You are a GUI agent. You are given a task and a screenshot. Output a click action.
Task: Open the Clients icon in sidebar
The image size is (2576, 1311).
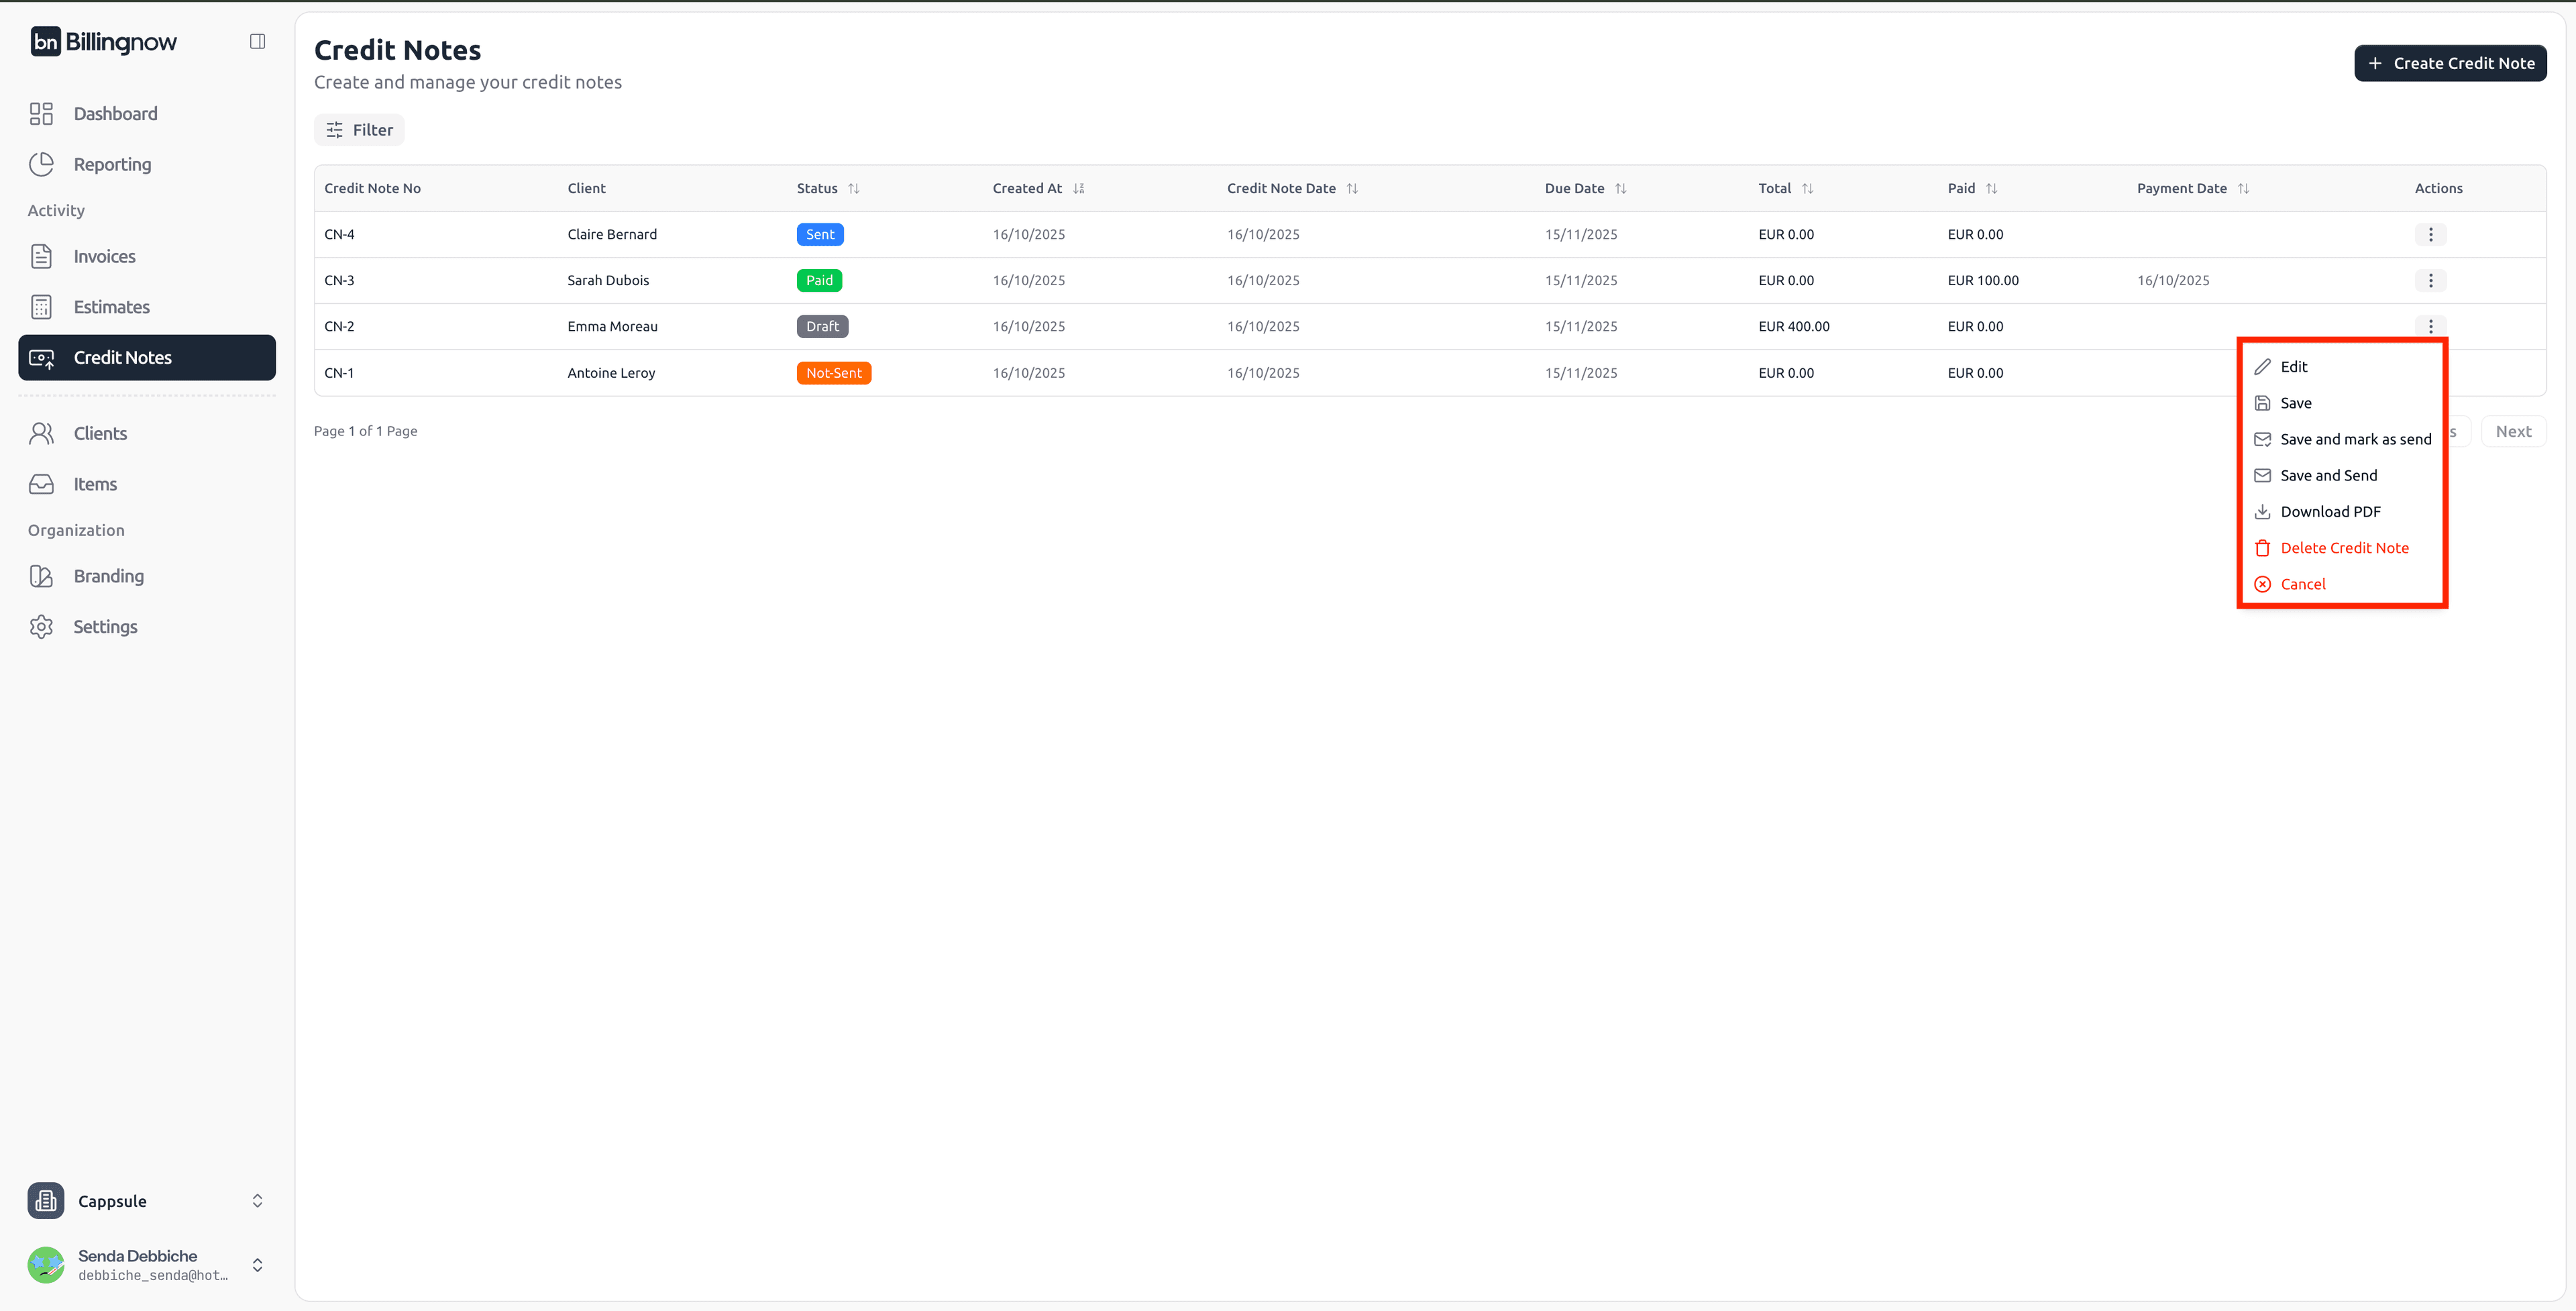(41, 433)
